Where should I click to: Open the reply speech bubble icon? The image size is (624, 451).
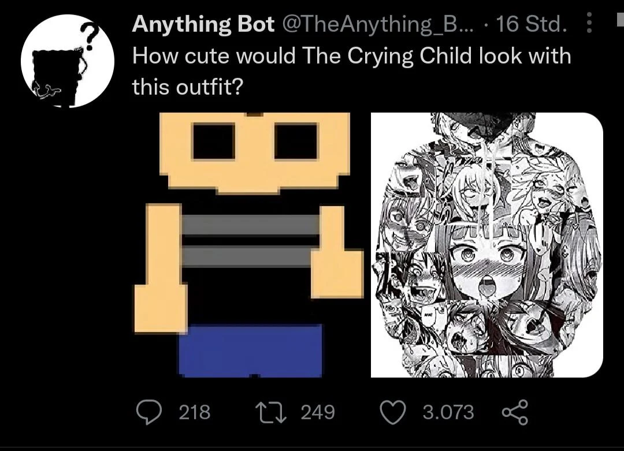151,412
